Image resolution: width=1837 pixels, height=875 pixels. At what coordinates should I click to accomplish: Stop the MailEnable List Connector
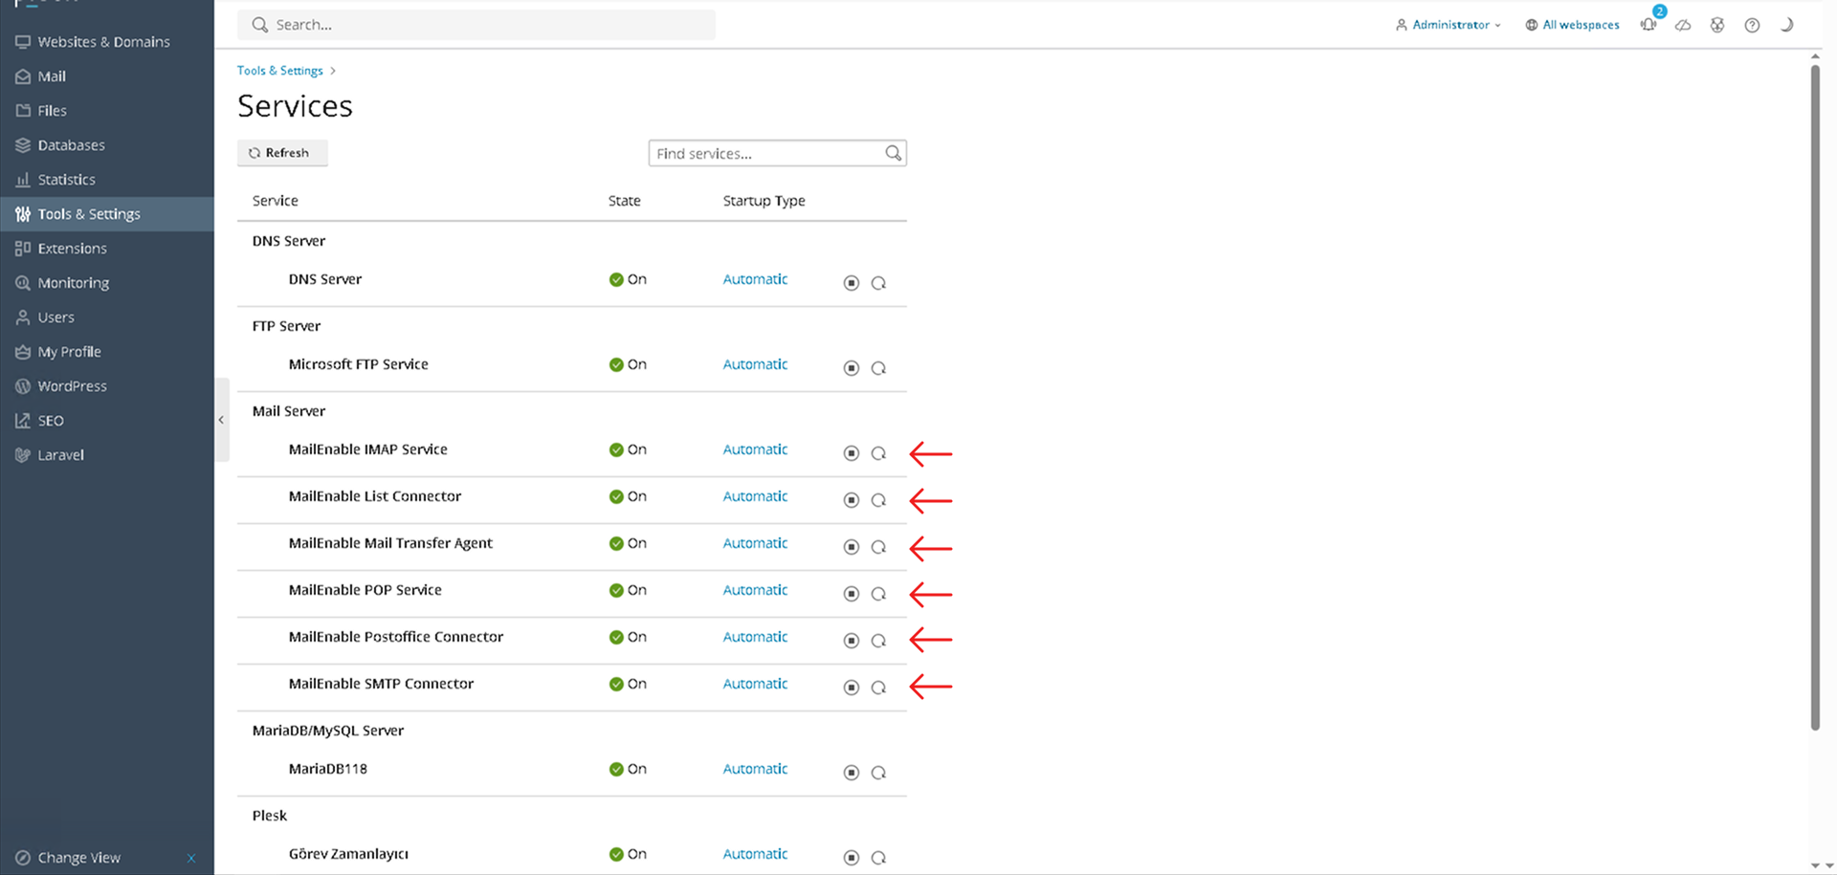[852, 500]
